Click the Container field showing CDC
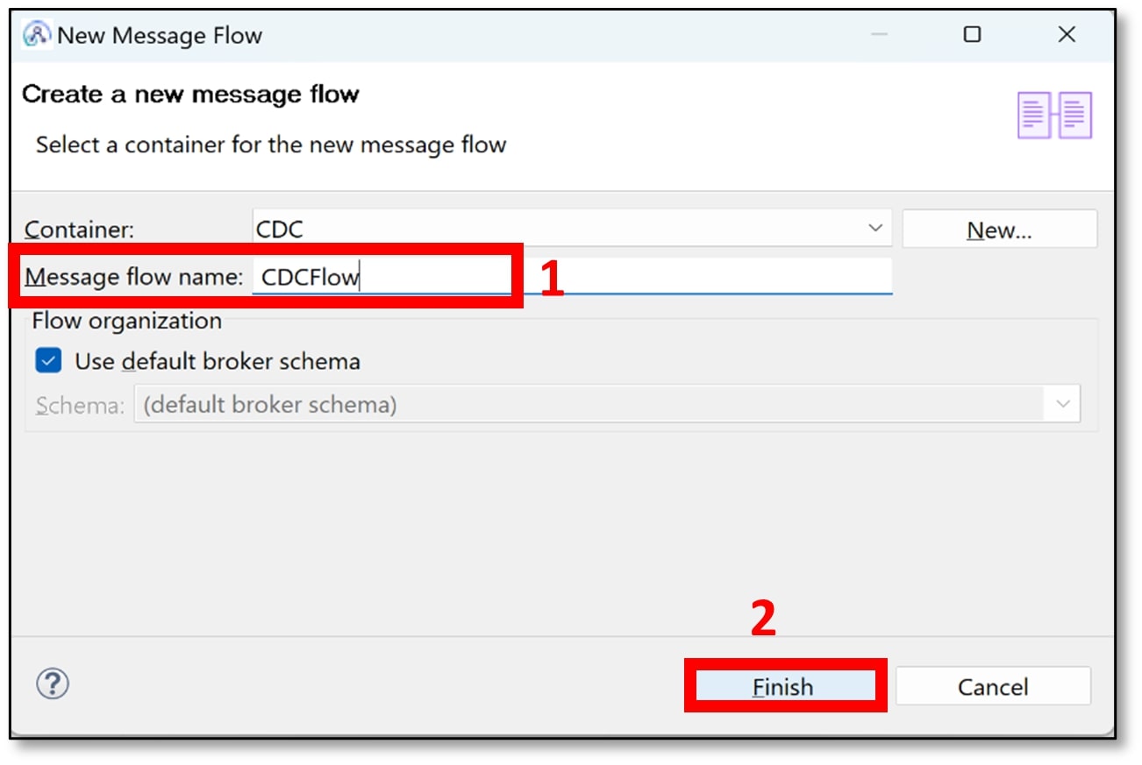 [x=561, y=229]
